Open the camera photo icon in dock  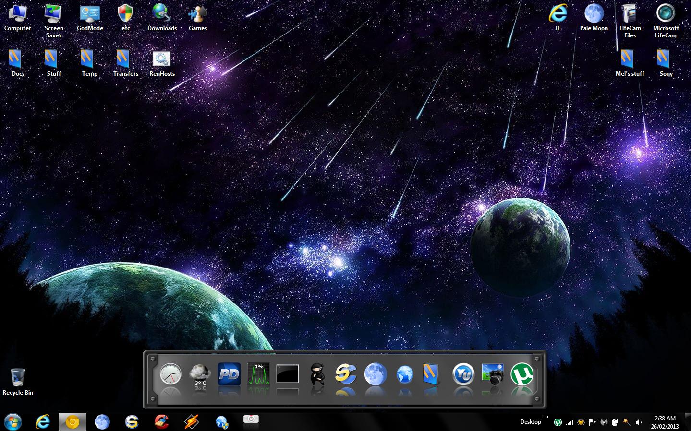pos(493,374)
